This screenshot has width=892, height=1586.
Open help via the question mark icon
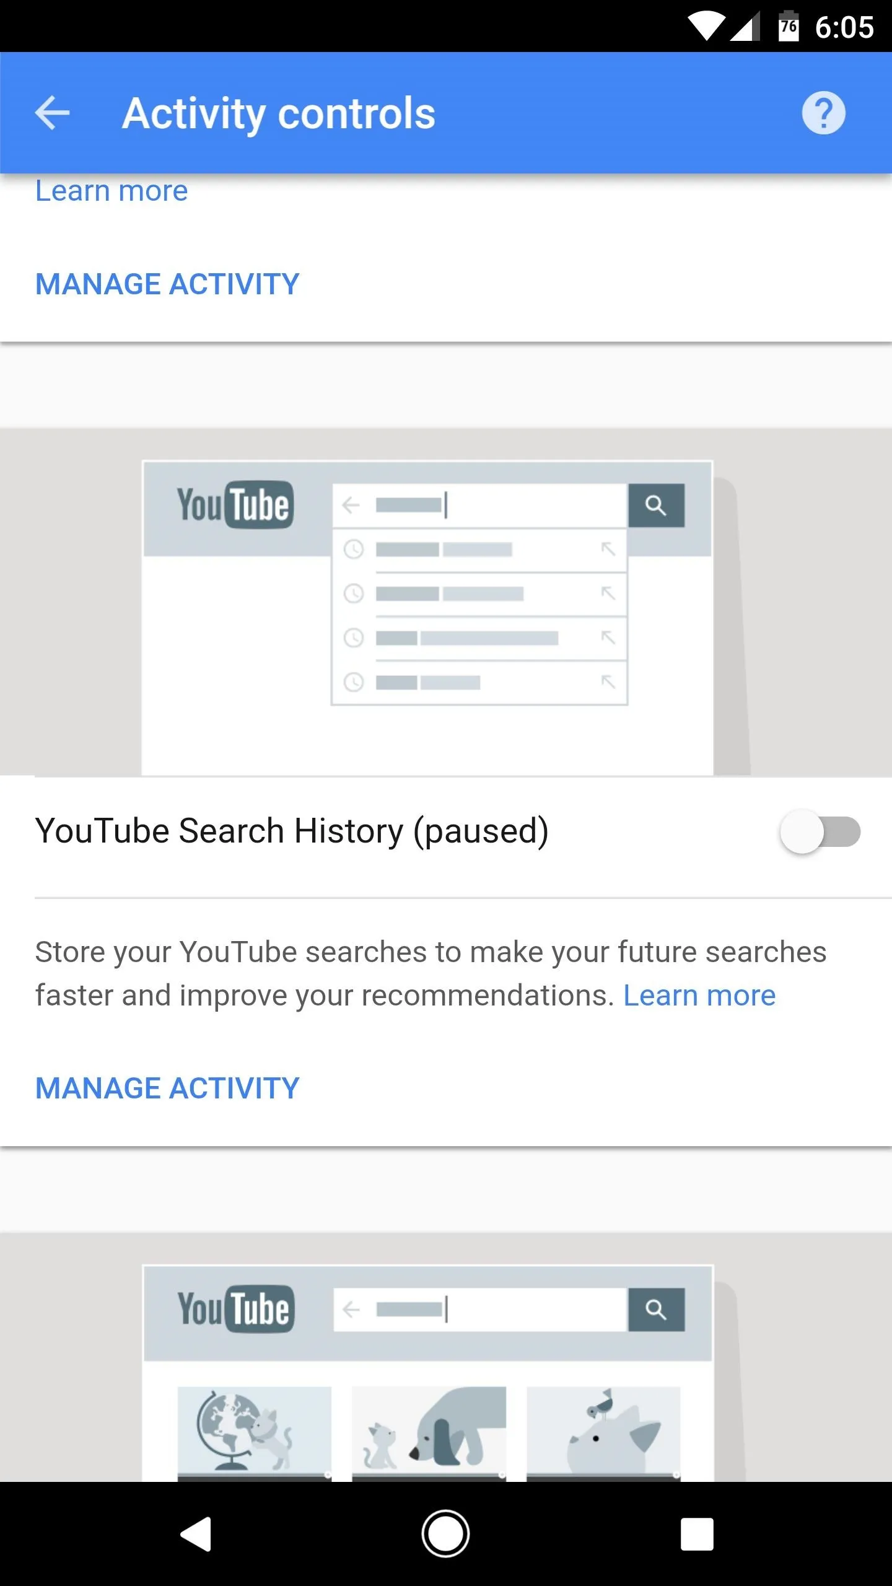click(x=823, y=113)
